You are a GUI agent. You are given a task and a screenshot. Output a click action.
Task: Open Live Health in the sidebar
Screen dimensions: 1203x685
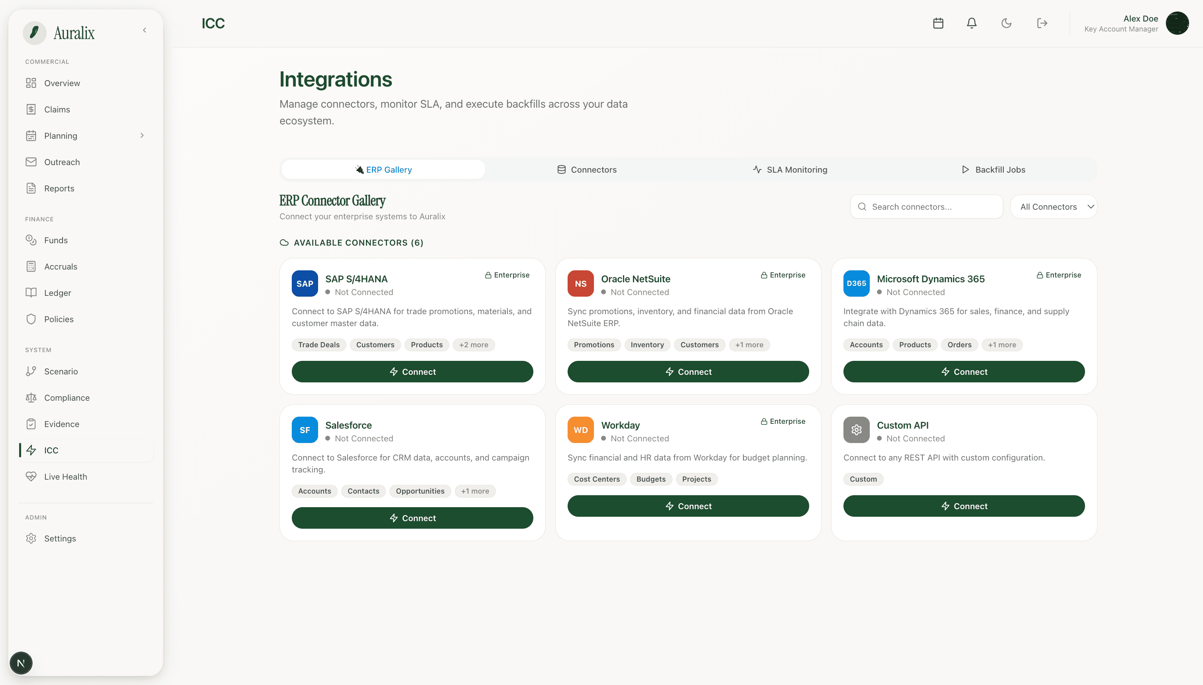point(65,476)
